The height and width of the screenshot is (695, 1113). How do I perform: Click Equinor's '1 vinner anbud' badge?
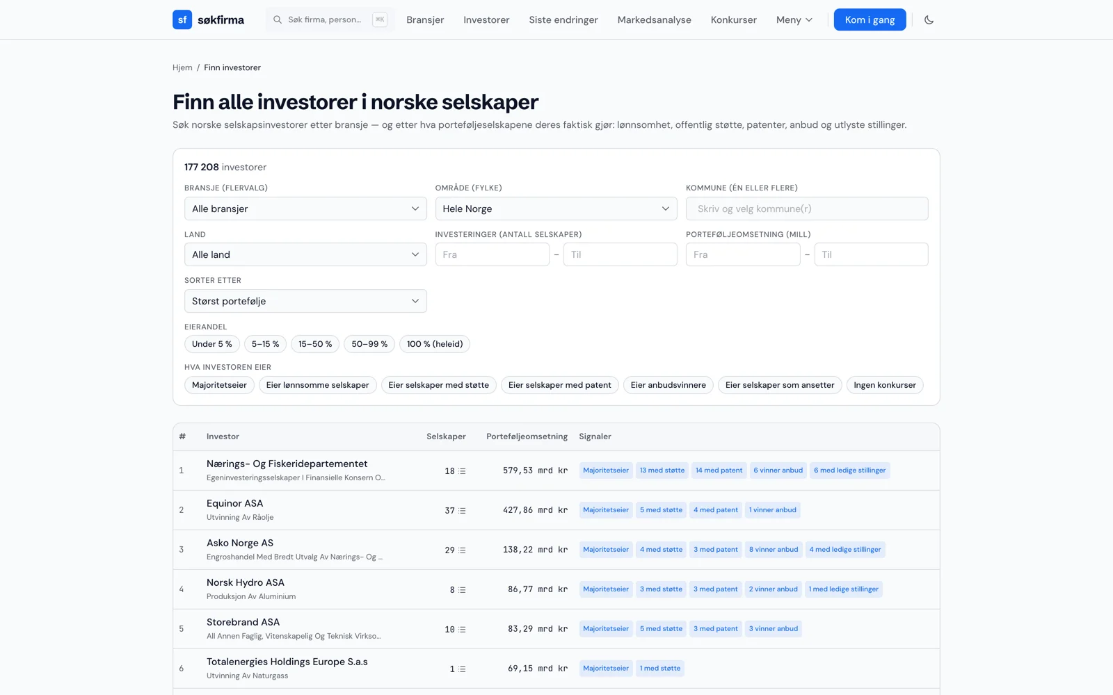point(773,510)
